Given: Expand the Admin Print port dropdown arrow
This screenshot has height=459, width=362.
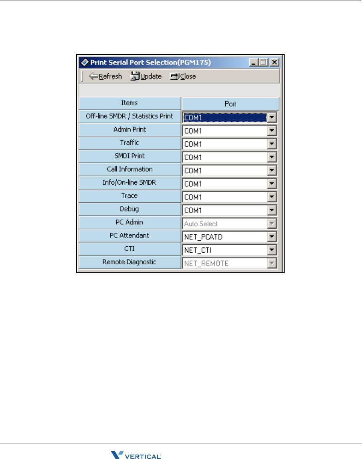Looking at the screenshot, I should (272, 131).
